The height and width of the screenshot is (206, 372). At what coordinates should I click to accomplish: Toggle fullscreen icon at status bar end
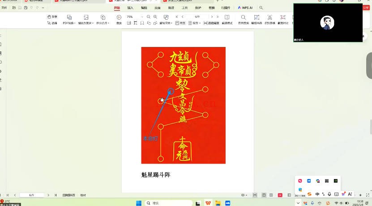tap(368, 195)
